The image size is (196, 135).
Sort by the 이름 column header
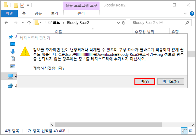click(58, 32)
